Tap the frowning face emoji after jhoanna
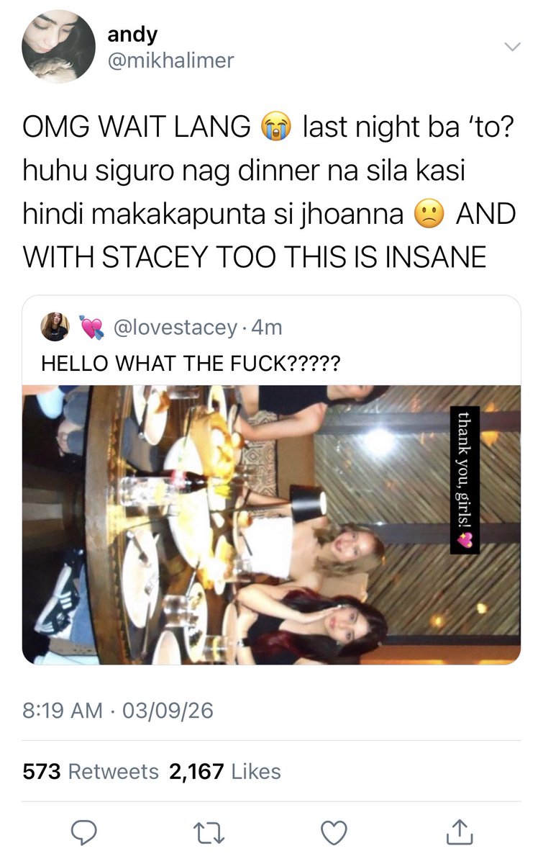 pyautogui.click(x=430, y=215)
